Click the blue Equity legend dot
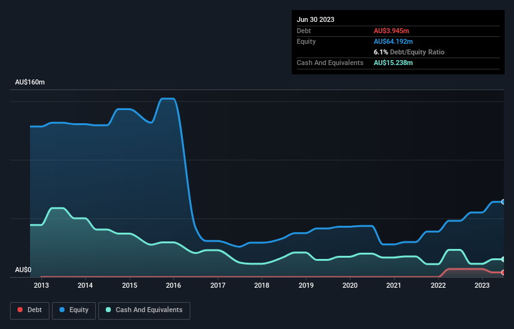 pos(62,310)
